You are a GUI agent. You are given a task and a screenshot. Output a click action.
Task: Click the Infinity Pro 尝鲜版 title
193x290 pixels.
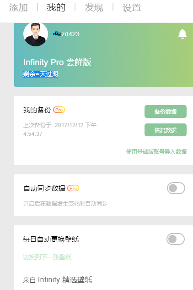57,62
